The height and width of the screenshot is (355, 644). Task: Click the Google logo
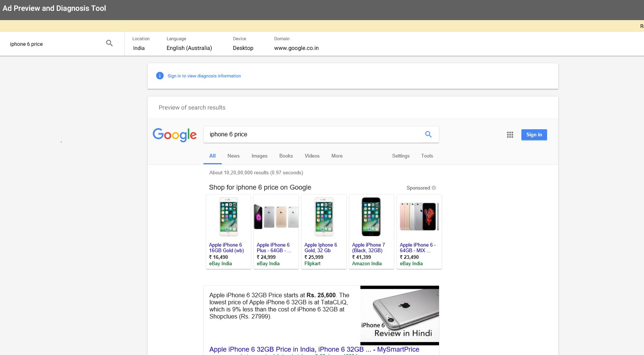(x=174, y=135)
